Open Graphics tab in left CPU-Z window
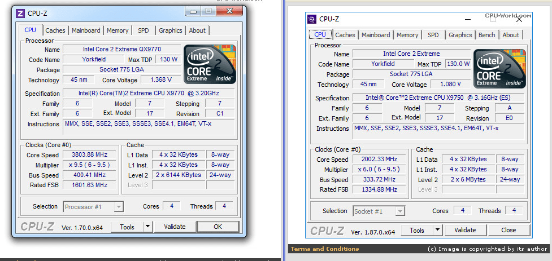Screen dimensions: 552x261 pyautogui.click(x=171, y=30)
